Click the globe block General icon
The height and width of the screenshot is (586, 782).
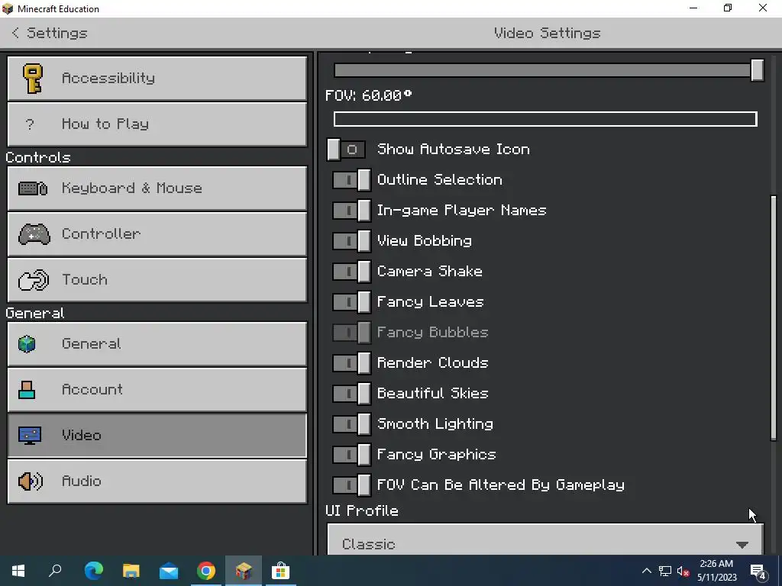click(x=27, y=344)
